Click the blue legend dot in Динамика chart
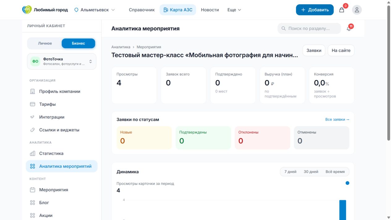The height and width of the screenshot is (220, 391). coord(347,183)
